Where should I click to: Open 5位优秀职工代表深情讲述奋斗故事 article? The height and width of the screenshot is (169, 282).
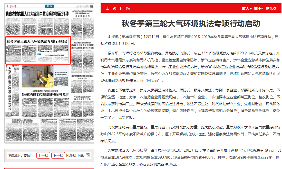pyautogui.click(x=45, y=94)
